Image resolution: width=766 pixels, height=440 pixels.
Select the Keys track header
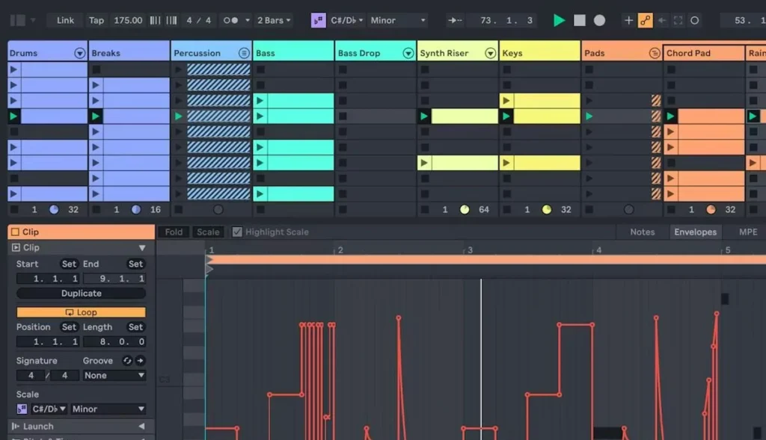pyautogui.click(x=540, y=53)
